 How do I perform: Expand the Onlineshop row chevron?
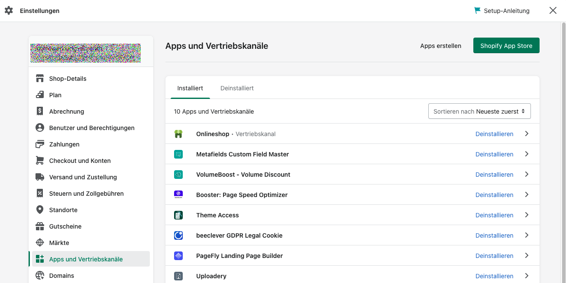point(527,134)
